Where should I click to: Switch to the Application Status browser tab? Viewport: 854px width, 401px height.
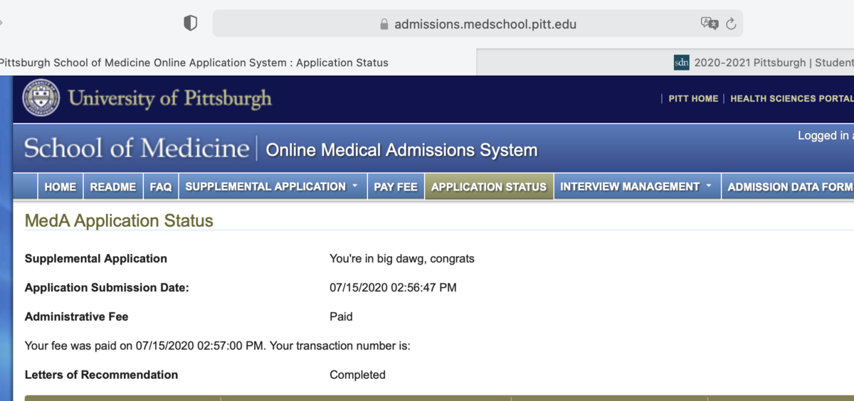(x=238, y=63)
